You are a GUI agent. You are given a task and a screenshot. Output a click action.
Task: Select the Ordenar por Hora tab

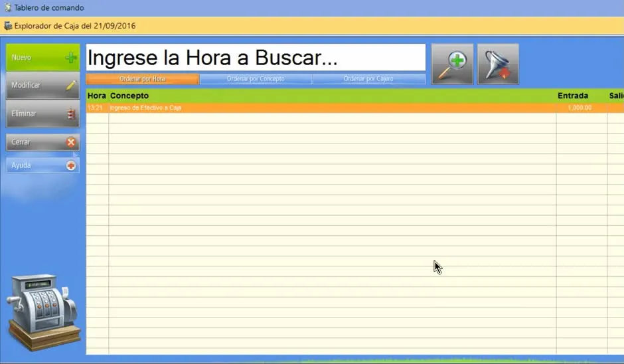pyautogui.click(x=143, y=79)
